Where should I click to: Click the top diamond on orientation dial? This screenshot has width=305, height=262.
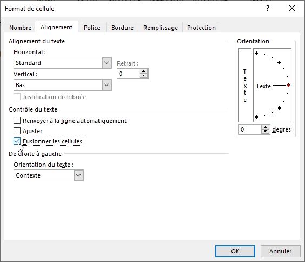point(257,53)
